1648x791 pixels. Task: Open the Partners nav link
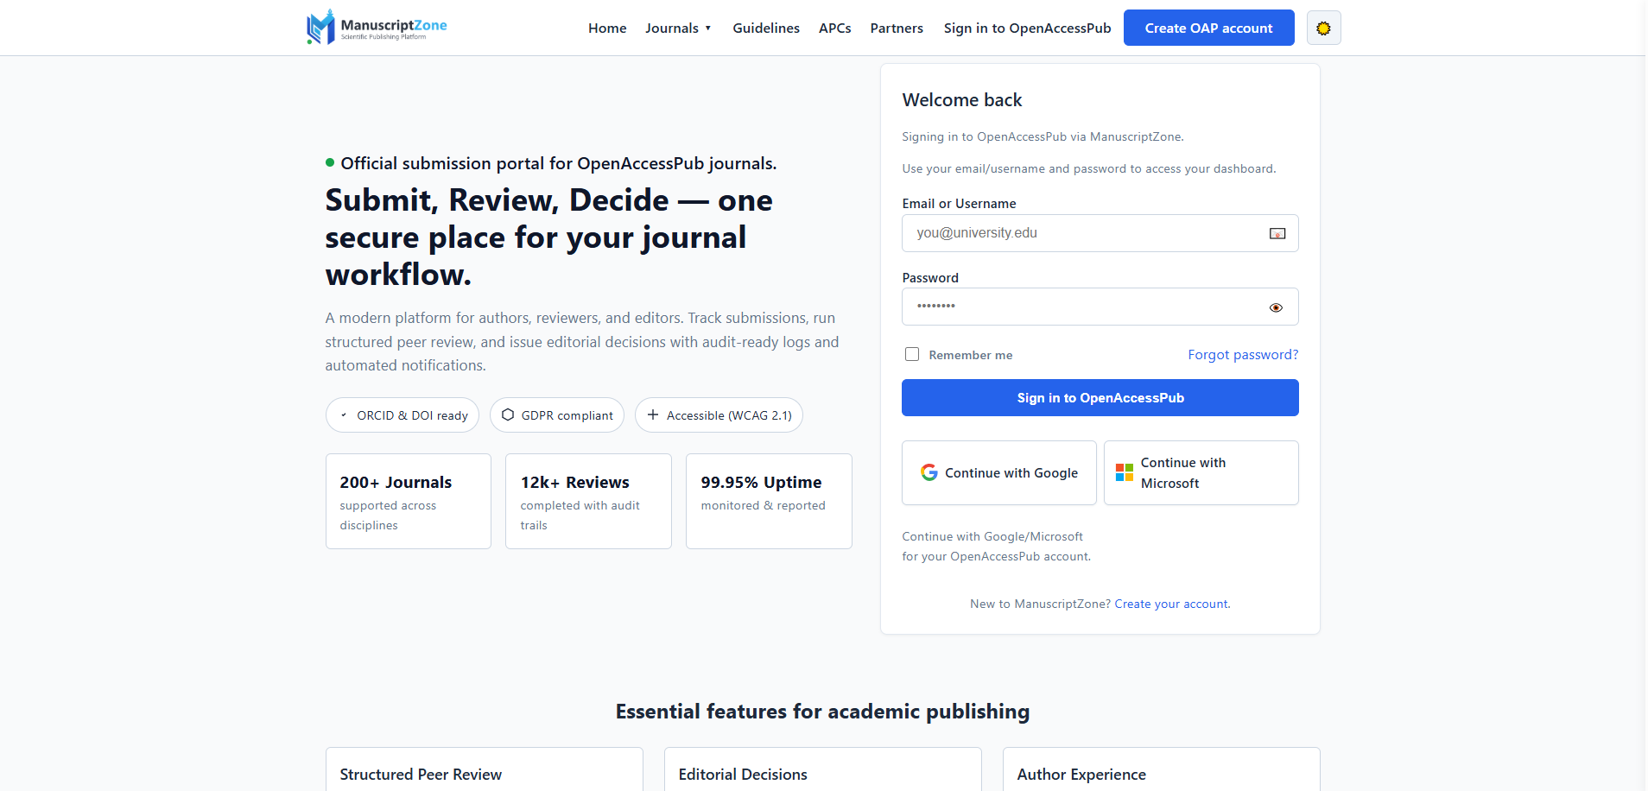click(x=896, y=28)
